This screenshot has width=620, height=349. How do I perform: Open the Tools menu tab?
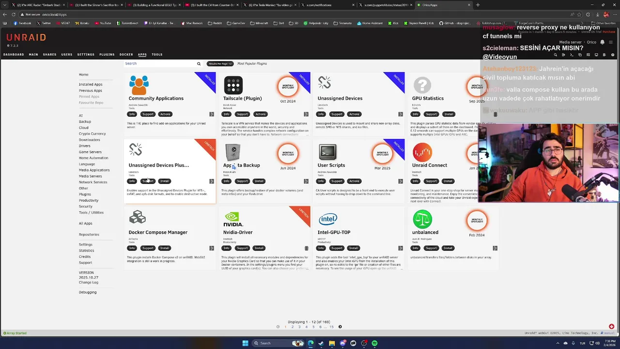pos(157,54)
